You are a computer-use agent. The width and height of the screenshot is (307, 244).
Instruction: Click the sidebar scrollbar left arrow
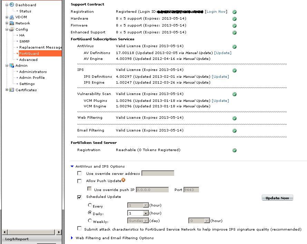(5, 232)
